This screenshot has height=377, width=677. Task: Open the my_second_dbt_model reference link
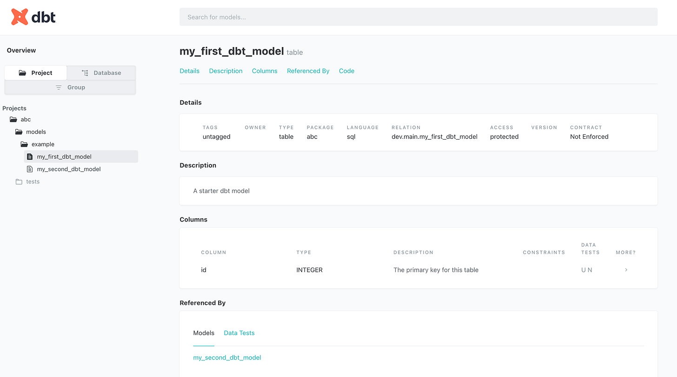coord(227,357)
